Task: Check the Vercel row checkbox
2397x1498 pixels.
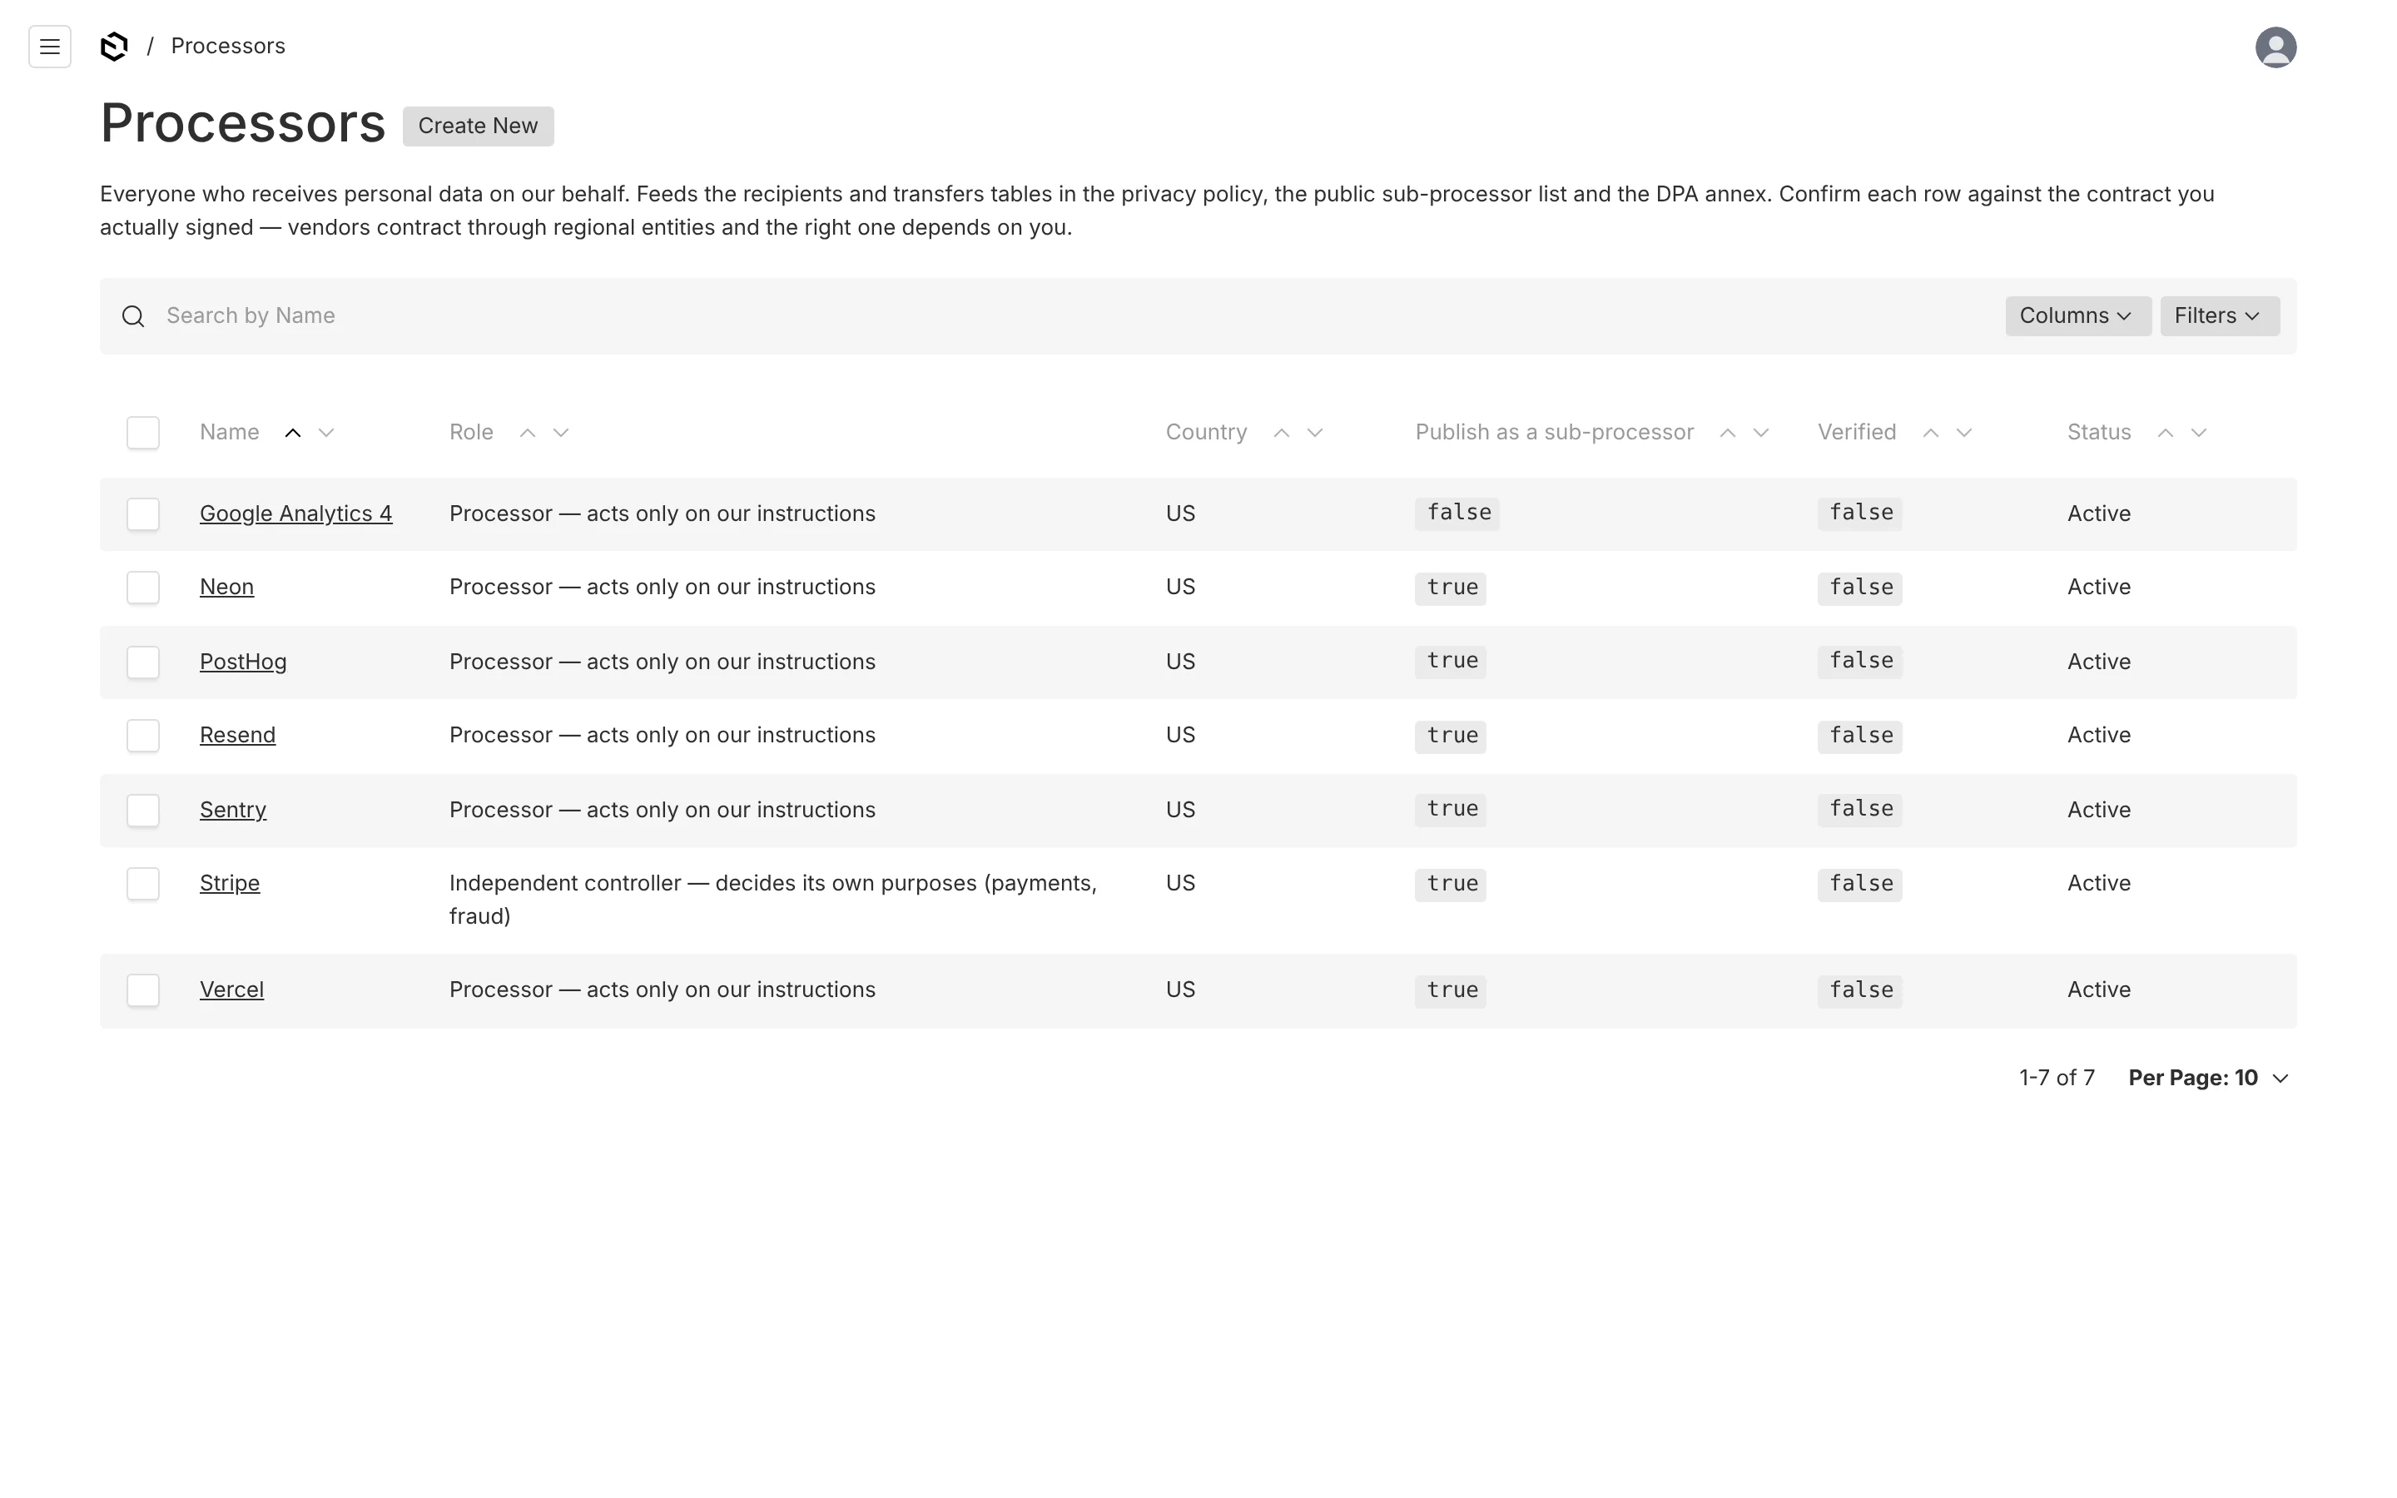Action: click(x=142, y=990)
